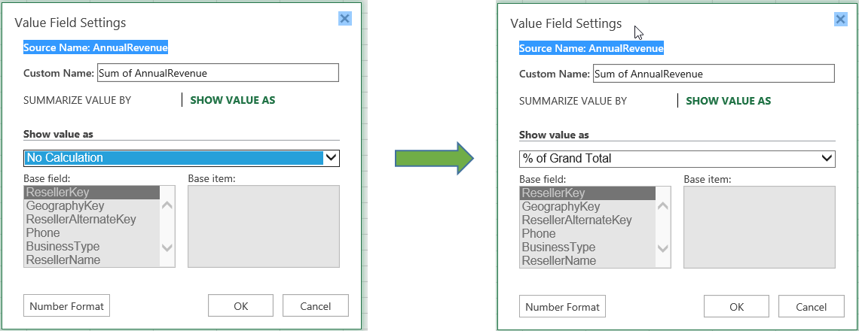Switch to SHOW VALUE AS tab in left dialog
Screen dimensions: 859x331
(232, 100)
